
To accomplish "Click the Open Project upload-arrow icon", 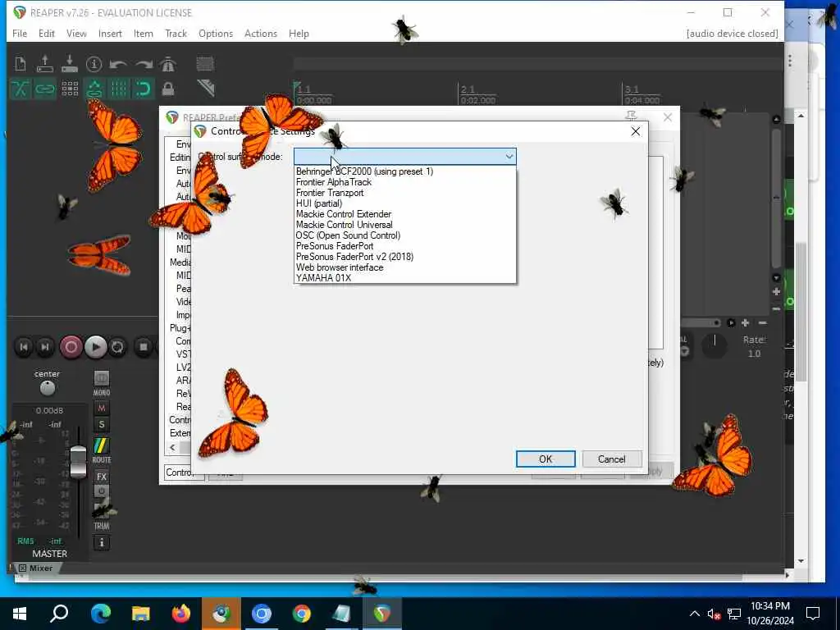I will (45, 64).
